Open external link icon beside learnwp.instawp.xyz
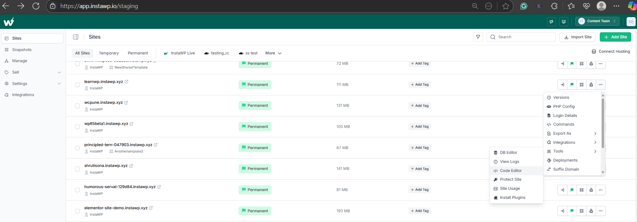Viewport: 637px width, 222px height. tap(127, 82)
